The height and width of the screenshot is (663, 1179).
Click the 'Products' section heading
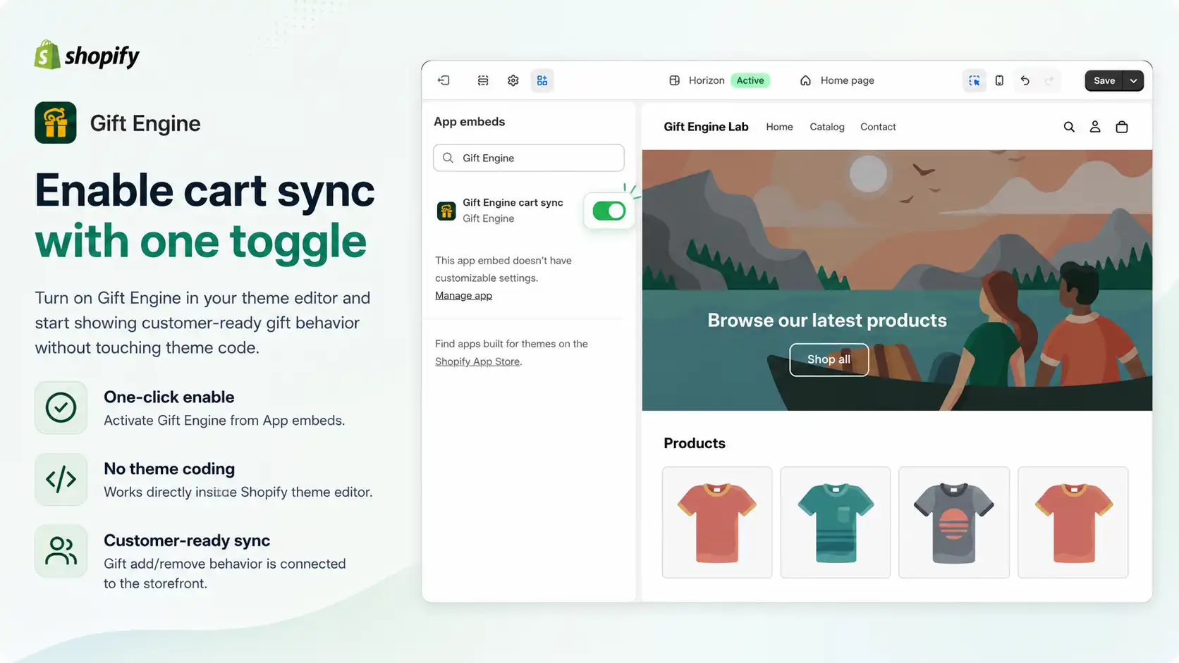[x=695, y=443]
